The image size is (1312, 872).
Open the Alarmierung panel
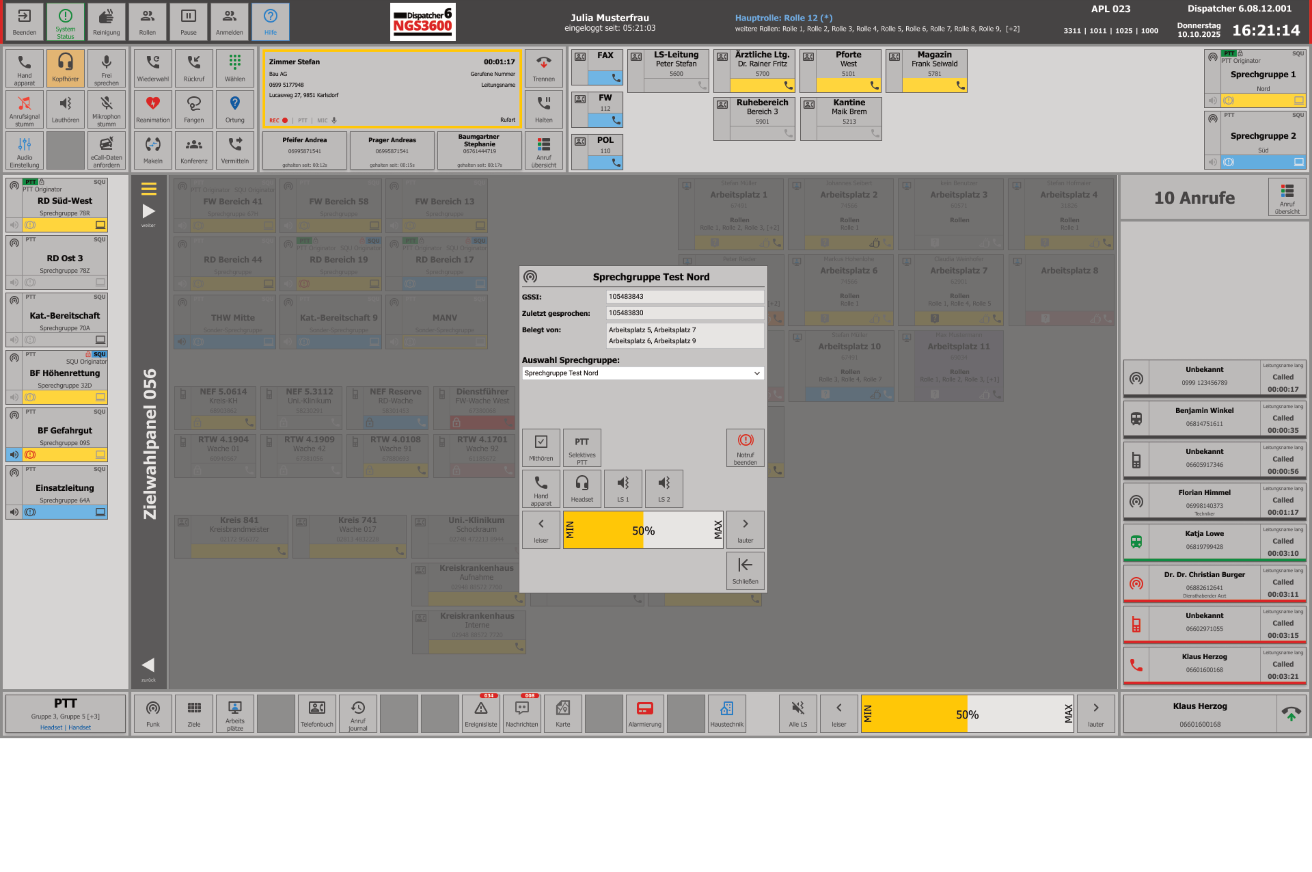645,713
